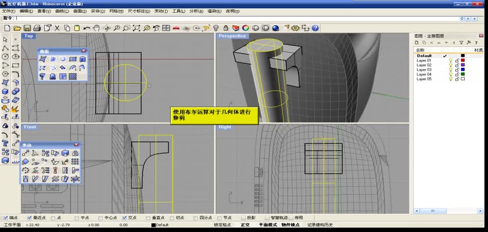Toggle the 端点 object snap checkbox
The width and height of the screenshot is (488, 232).
[5, 218]
